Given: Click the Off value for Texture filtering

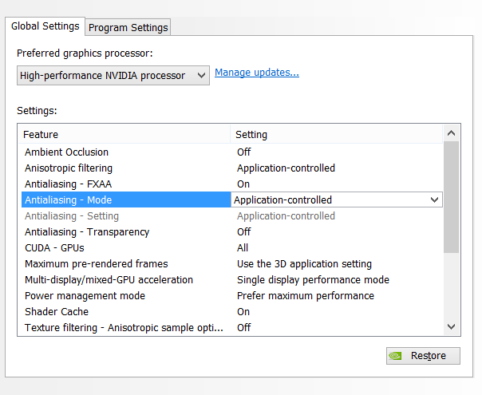Looking at the screenshot, I should click(x=243, y=328).
